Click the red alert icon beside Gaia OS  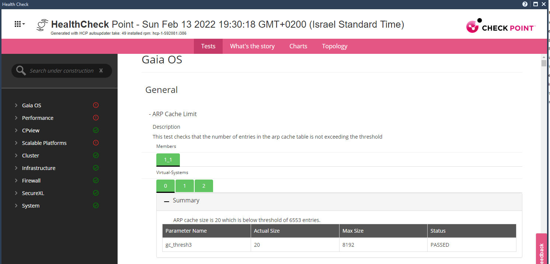(x=95, y=105)
